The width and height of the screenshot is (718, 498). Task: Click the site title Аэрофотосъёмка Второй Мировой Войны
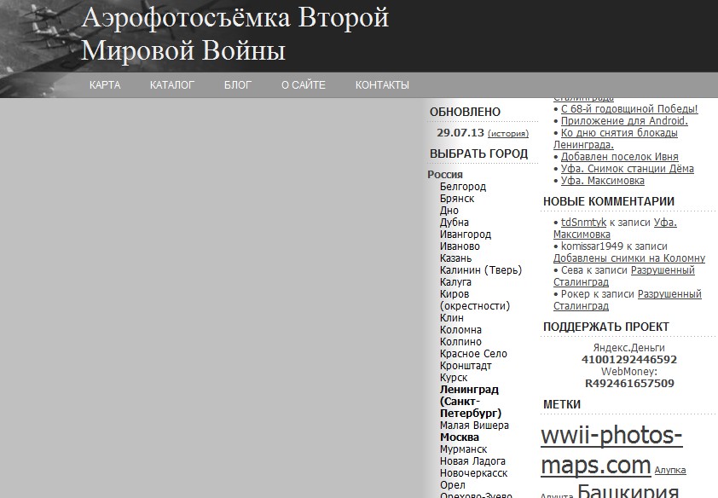click(x=235, y=34)
